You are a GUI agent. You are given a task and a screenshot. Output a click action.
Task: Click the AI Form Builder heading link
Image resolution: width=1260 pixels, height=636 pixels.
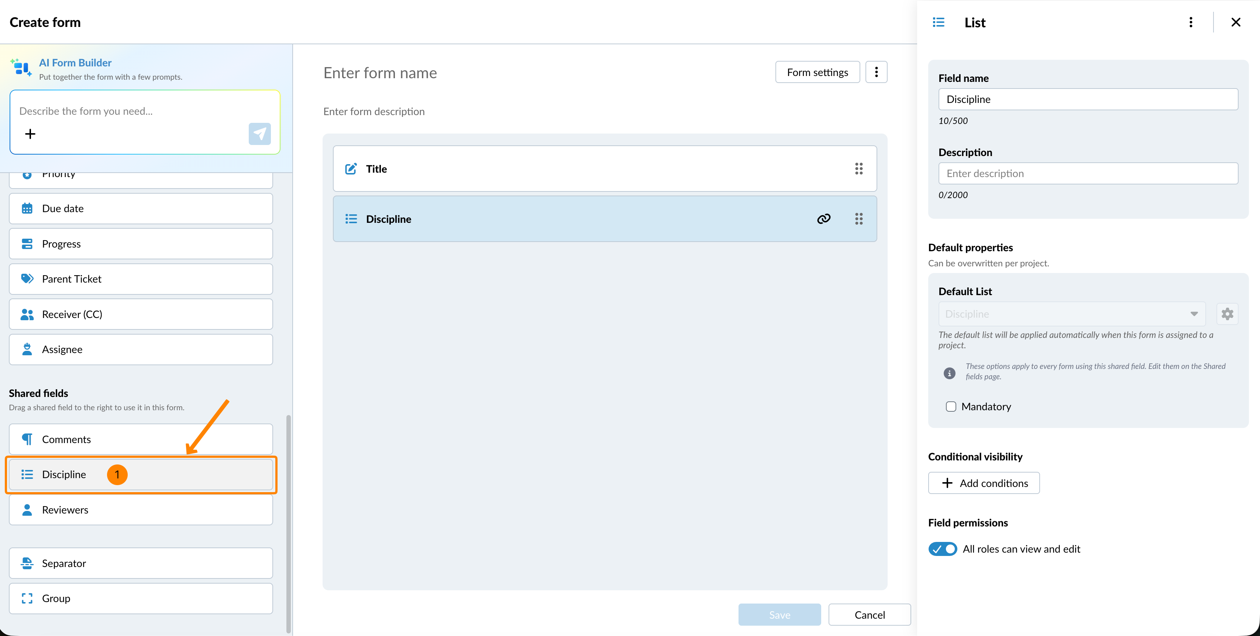75,63
